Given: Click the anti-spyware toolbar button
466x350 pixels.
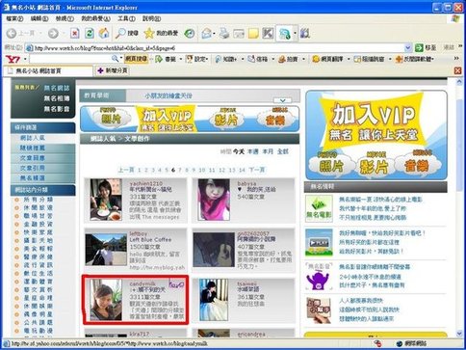Looking at the screenshot, I should coord(414,59).
